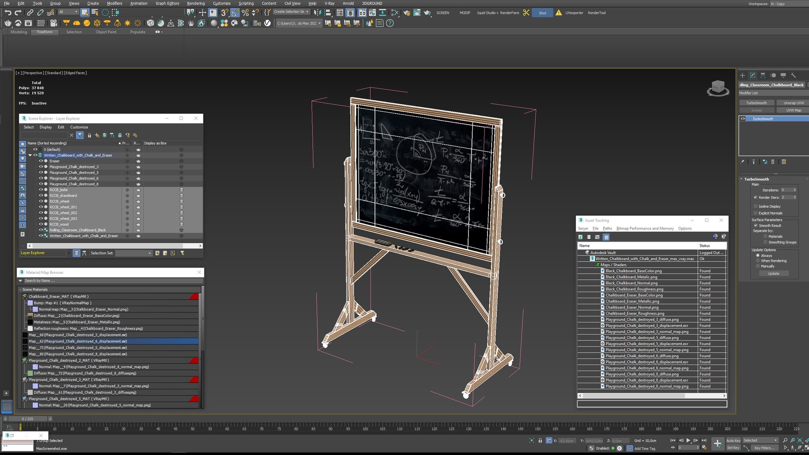Open the Utilities wrench panel icon

click(x=793, y=75)
